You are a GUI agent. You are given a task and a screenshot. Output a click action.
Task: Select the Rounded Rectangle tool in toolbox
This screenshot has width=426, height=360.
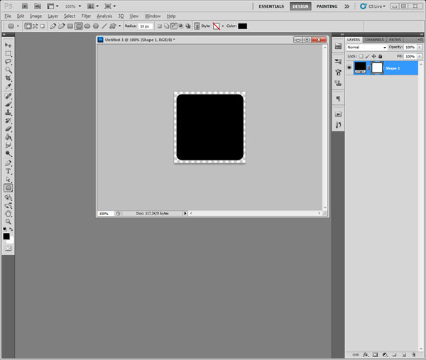point(8,187)
